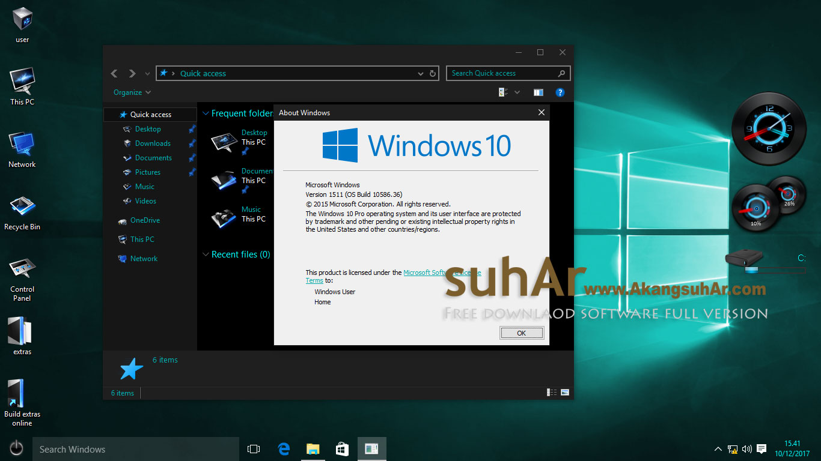Image resolution: width=821 pixels, height=461 pixels.
Task: Show hidden system tray icons
Action: coord(718,449)
